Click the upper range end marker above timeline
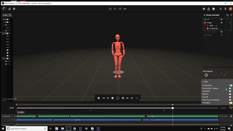The image size is (233, 131). click(x=173, y=104)
